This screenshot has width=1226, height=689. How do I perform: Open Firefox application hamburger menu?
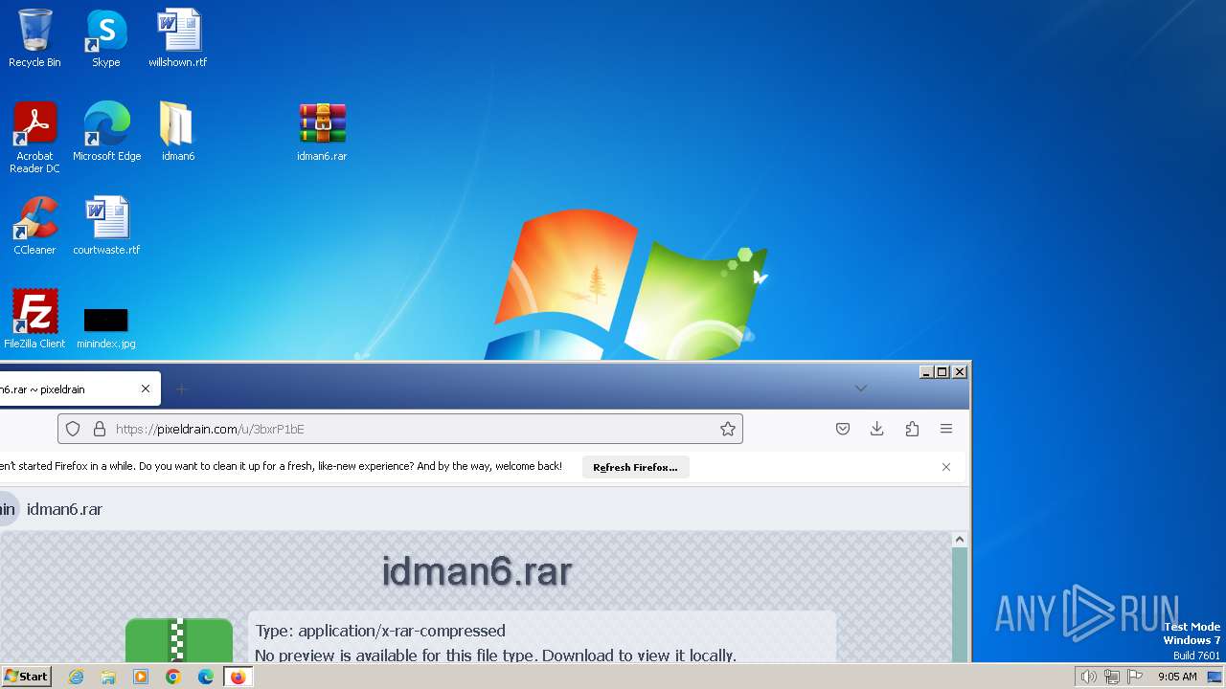pos(946,429)
